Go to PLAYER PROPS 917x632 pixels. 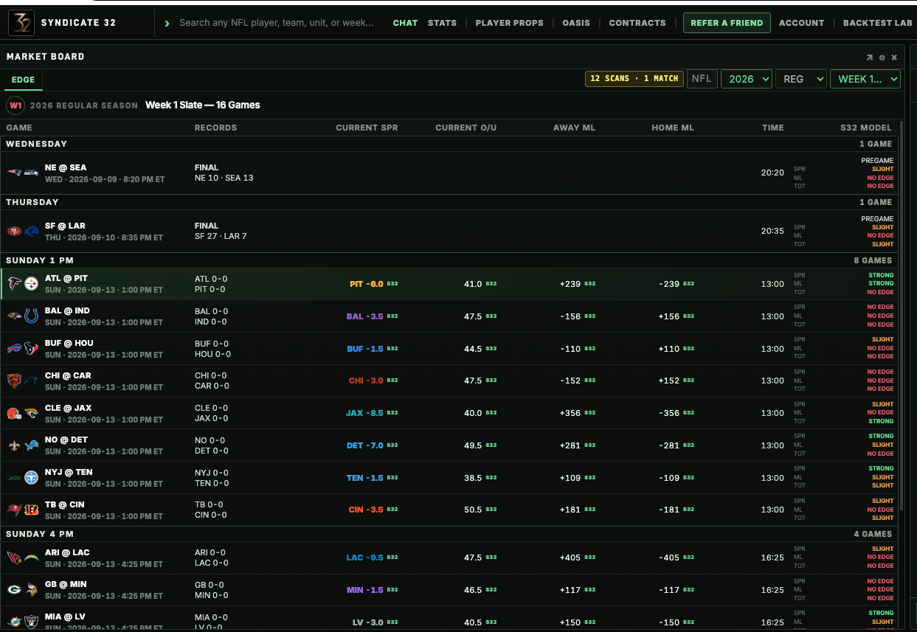click(509, 23)
